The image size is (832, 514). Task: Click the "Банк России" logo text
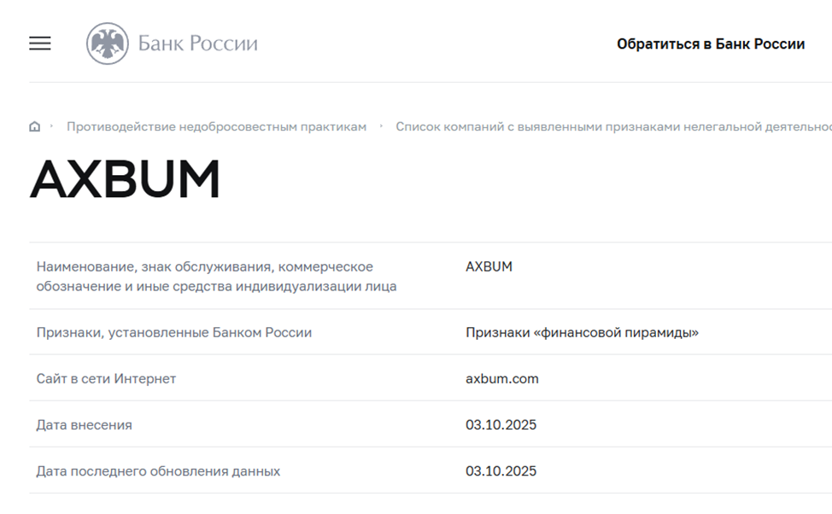click(197, 44)
